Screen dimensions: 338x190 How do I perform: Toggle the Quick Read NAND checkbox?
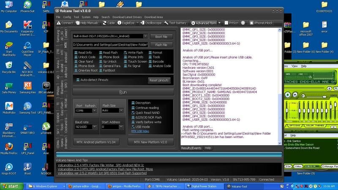pyautogui.click(x=134, y=112)
